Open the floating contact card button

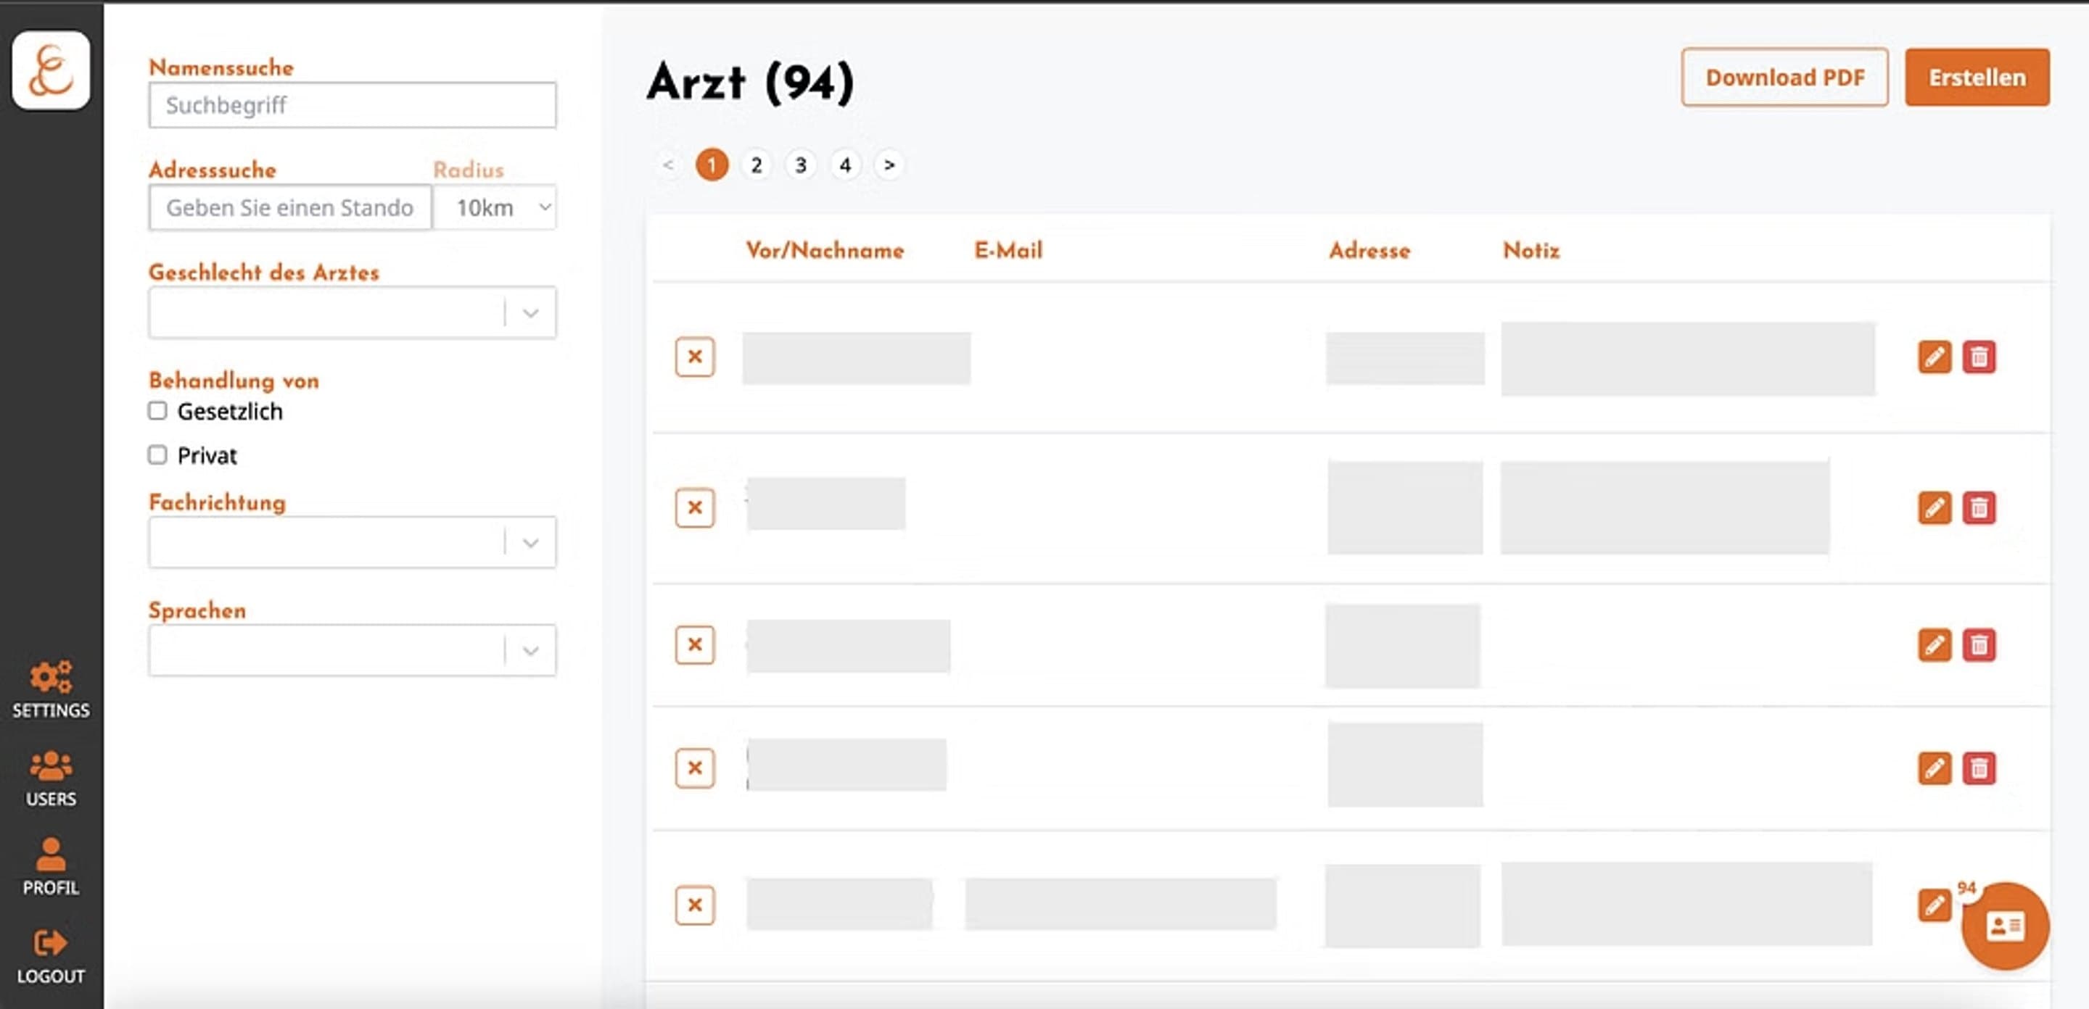pos(2005,926)
